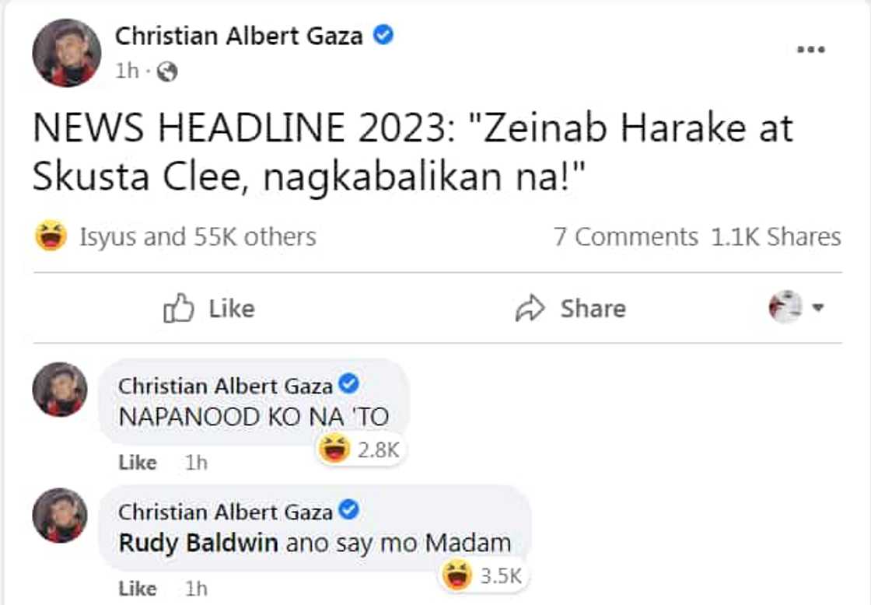Click the poster's profile picture
The width and height of the screenshot is (871, 605).
tap(65, 53)
